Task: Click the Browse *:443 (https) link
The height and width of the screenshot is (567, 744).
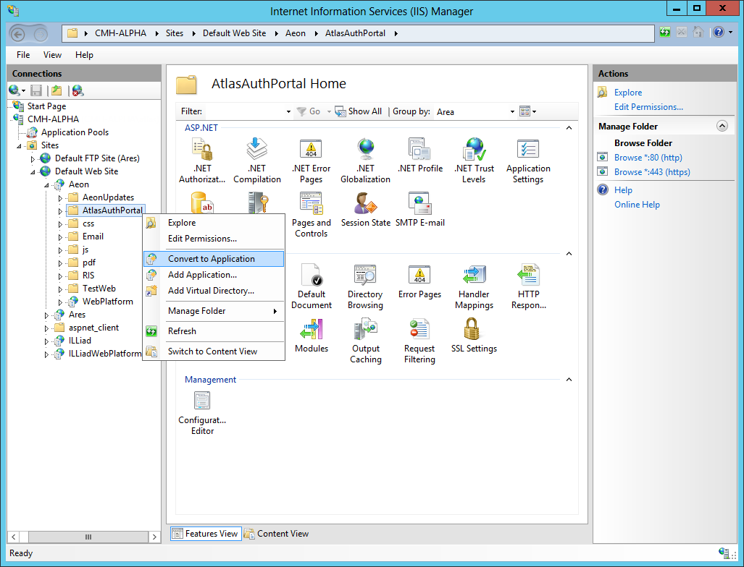Action: (652, 172)
